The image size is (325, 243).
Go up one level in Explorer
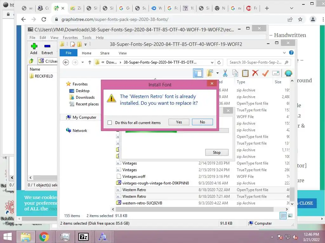point(90,62)
